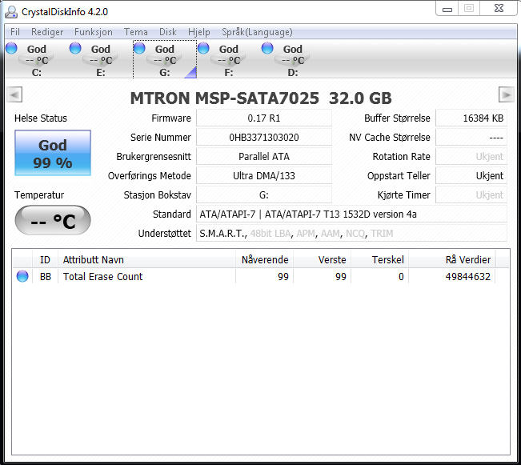This screenshot has width=521, height=465.
Task: Click the Kjørte Timer Ukjent field
Action: 471,195
